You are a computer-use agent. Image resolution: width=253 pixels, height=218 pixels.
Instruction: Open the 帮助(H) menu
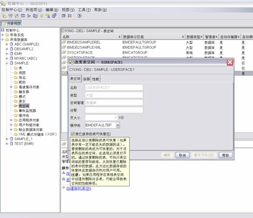click(x=100, y=10)
